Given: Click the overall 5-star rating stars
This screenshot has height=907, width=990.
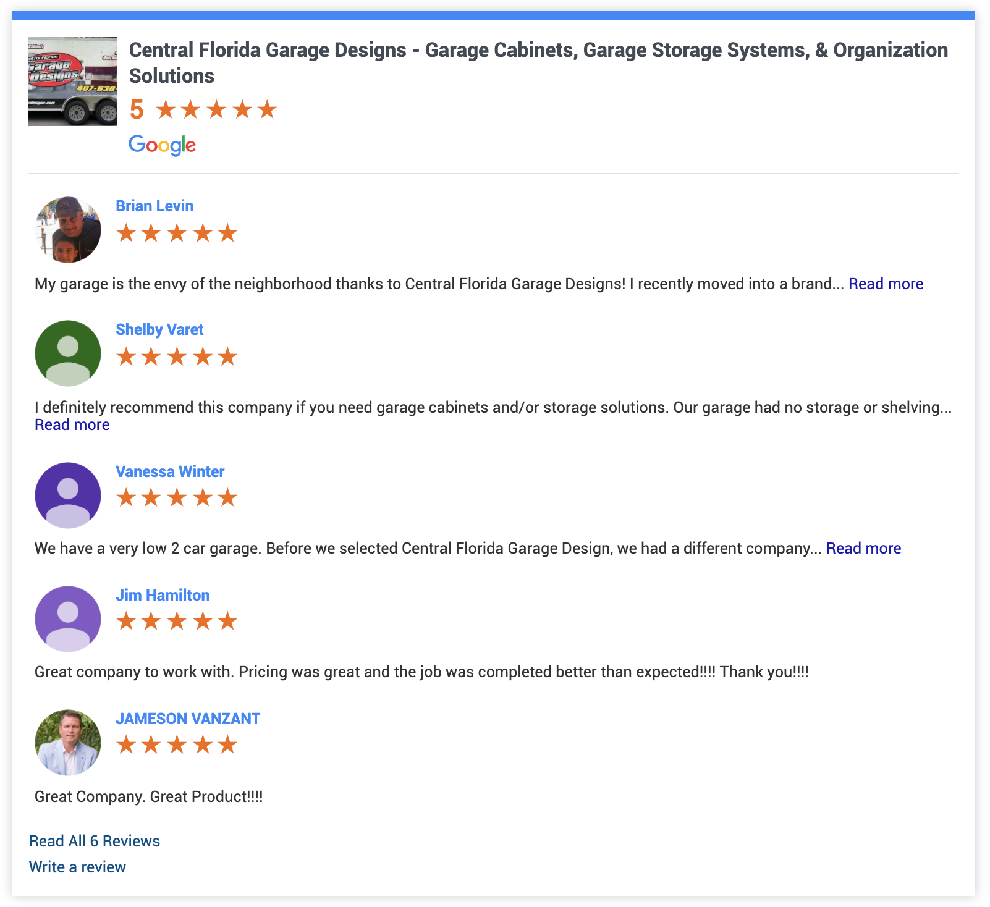Looking at the screenshot, I should tap(216, 110).
